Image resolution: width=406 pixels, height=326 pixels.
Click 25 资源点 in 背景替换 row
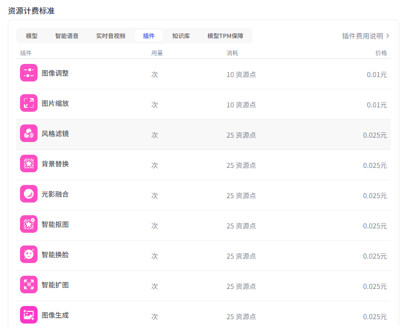241,166
